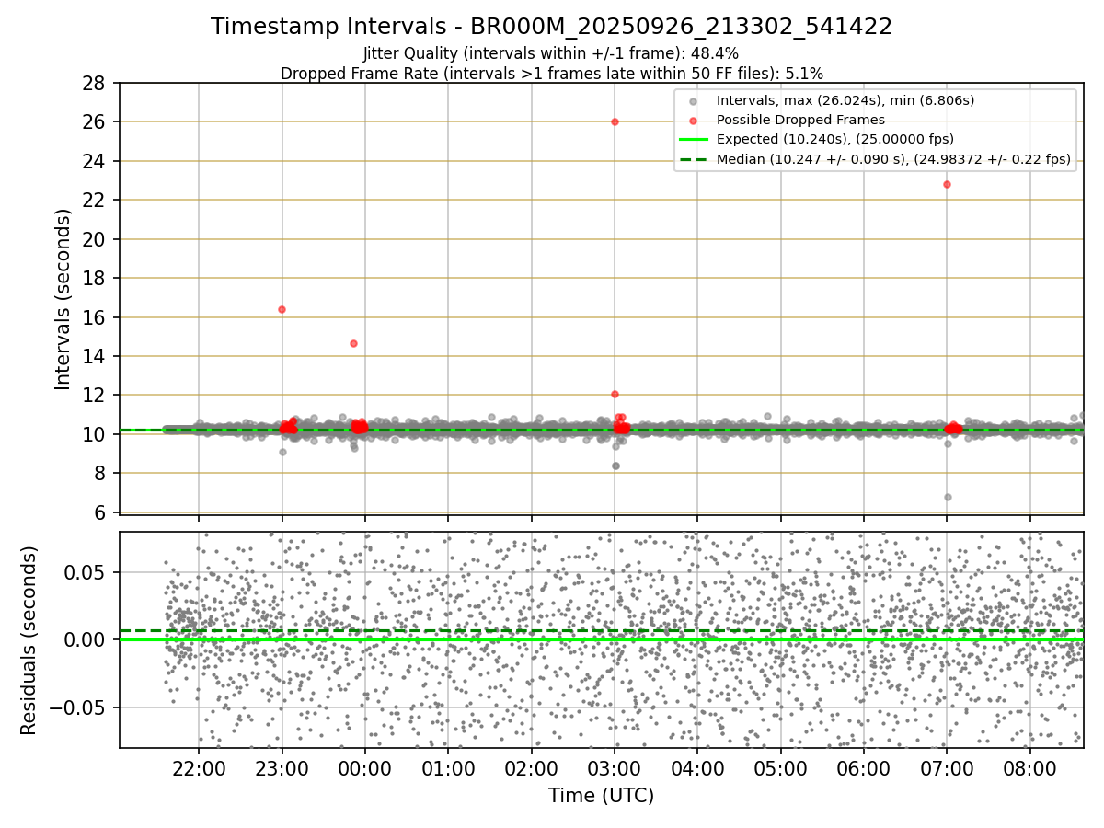Click legend entry 'Intervals, max (26.024s), min (6.806s)'
This screenshot has height=828, width=1104.
pyautogui.click(x=845, y=99)
